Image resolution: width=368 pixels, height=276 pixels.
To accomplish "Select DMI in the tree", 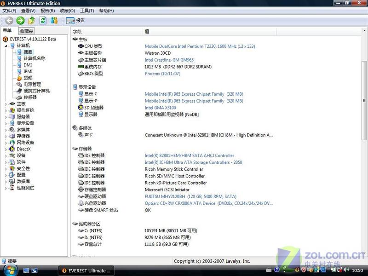I will pyautogui.click(x=28, y=65).
